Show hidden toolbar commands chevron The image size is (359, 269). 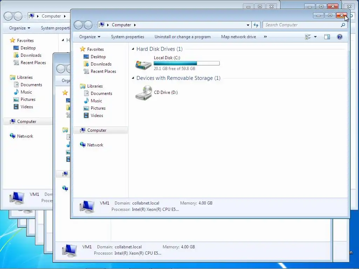coord(265,36)
